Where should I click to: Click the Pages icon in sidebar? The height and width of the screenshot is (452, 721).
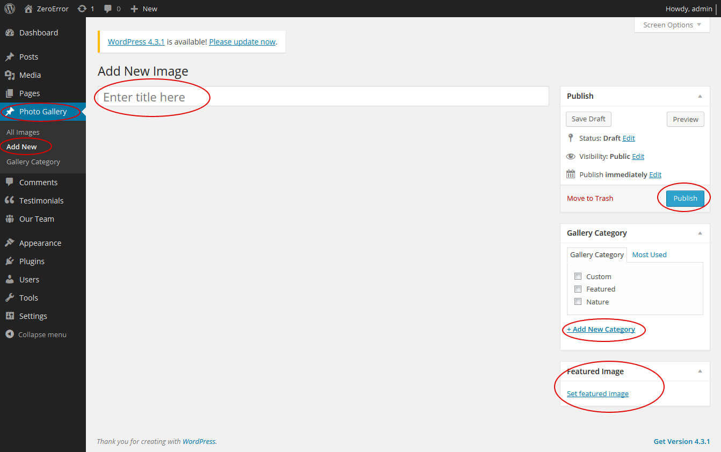pos(10,93)
